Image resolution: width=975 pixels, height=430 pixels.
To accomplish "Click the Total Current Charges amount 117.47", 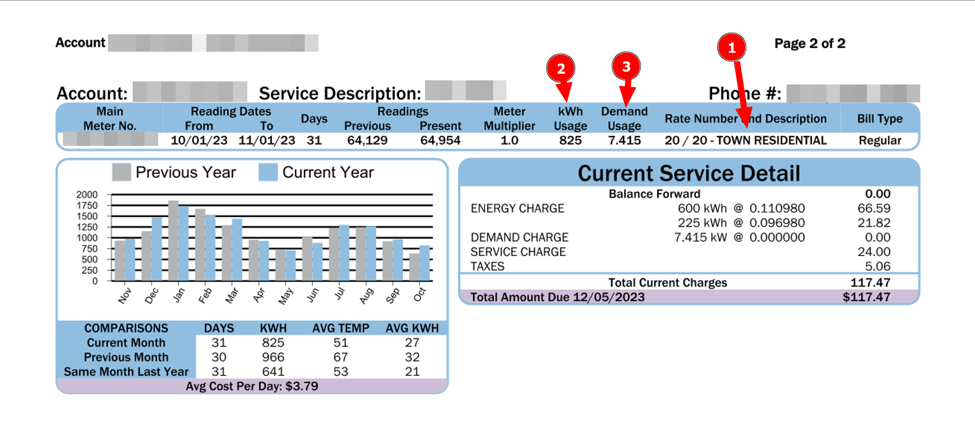I will tap(870, 283).
